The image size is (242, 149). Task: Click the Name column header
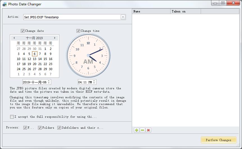click(x=151, y=11)
